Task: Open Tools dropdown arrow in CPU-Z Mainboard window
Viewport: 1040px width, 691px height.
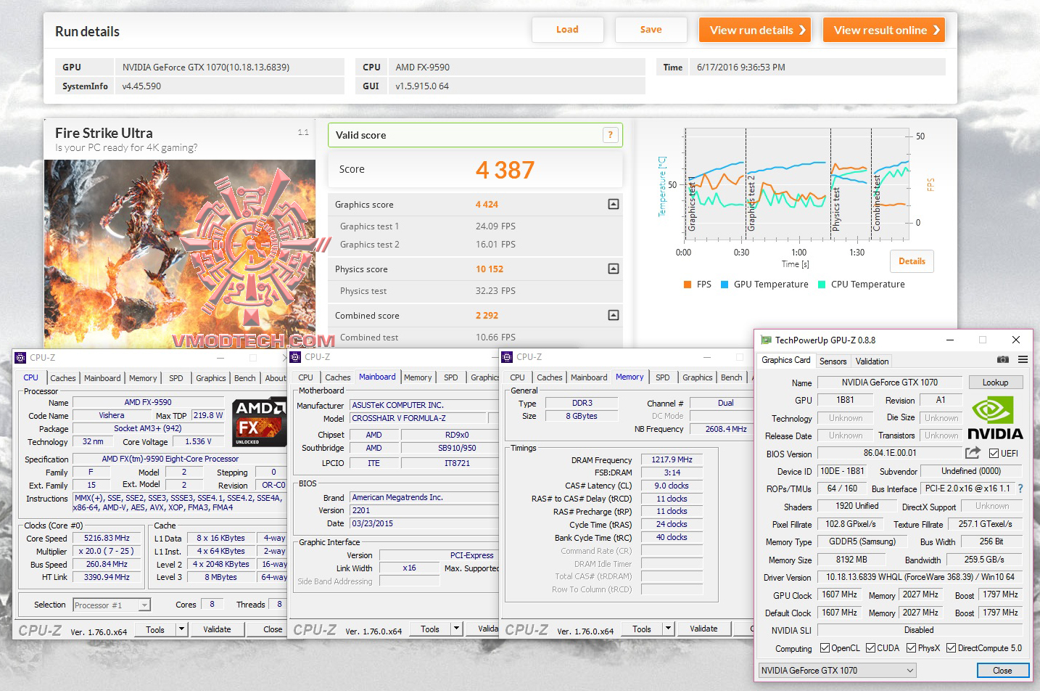Action: 456,629
